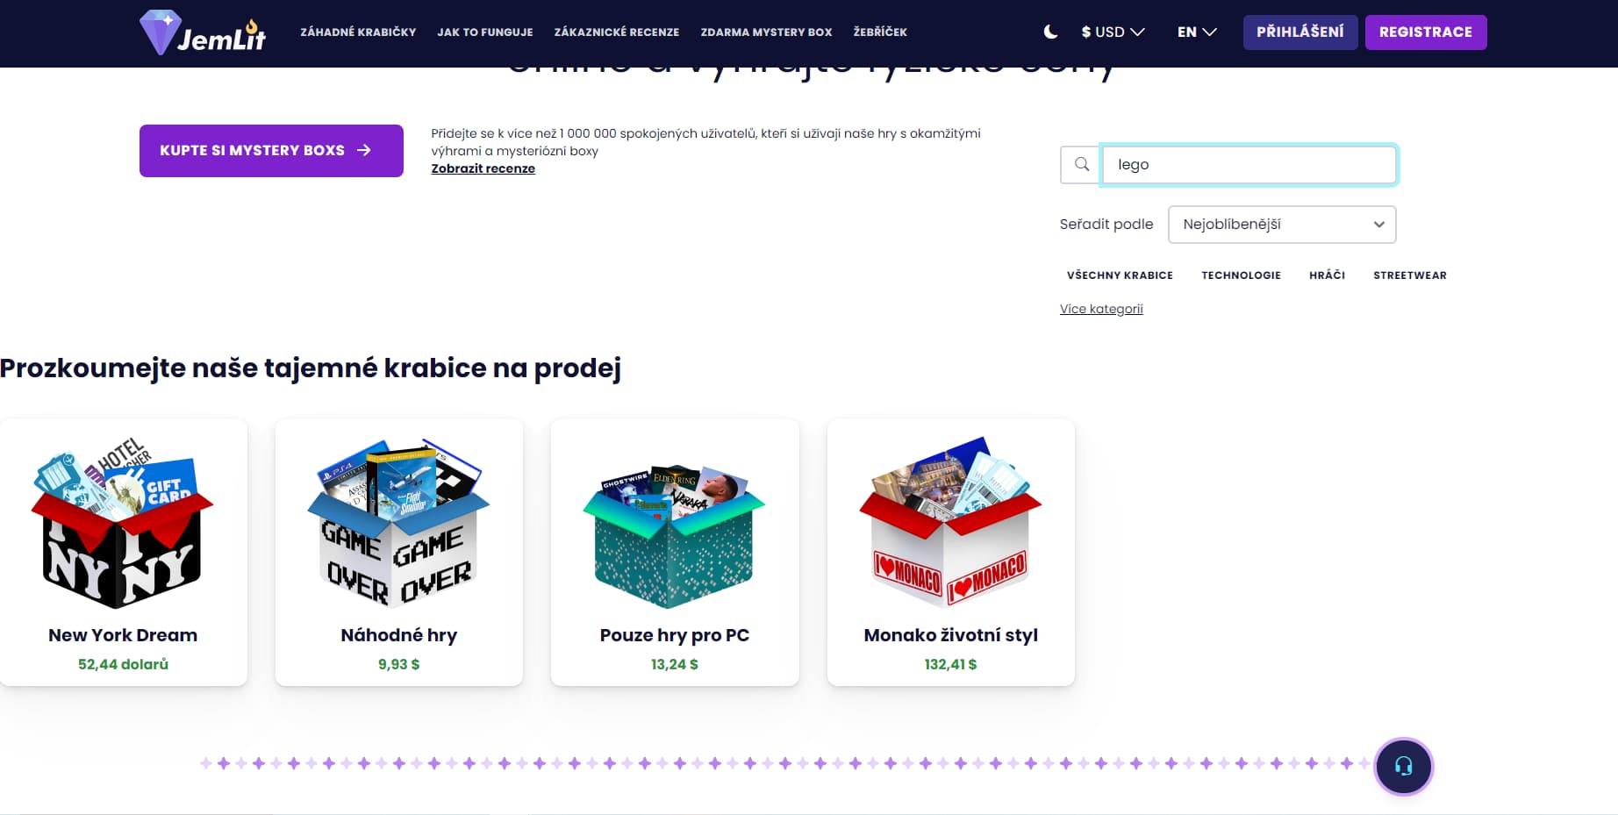Open the Zobrazit recenze link
The width and height of the screenshot is (1618, 815).
click(483, 168)
